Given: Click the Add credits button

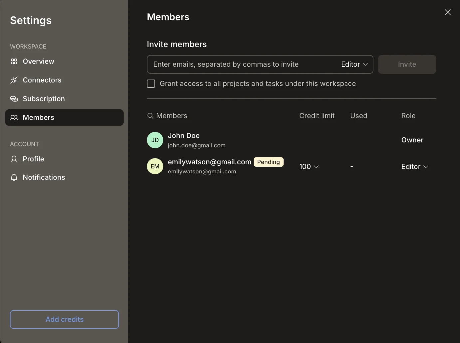Looking at the screenshot, I should tap(65, 319).
